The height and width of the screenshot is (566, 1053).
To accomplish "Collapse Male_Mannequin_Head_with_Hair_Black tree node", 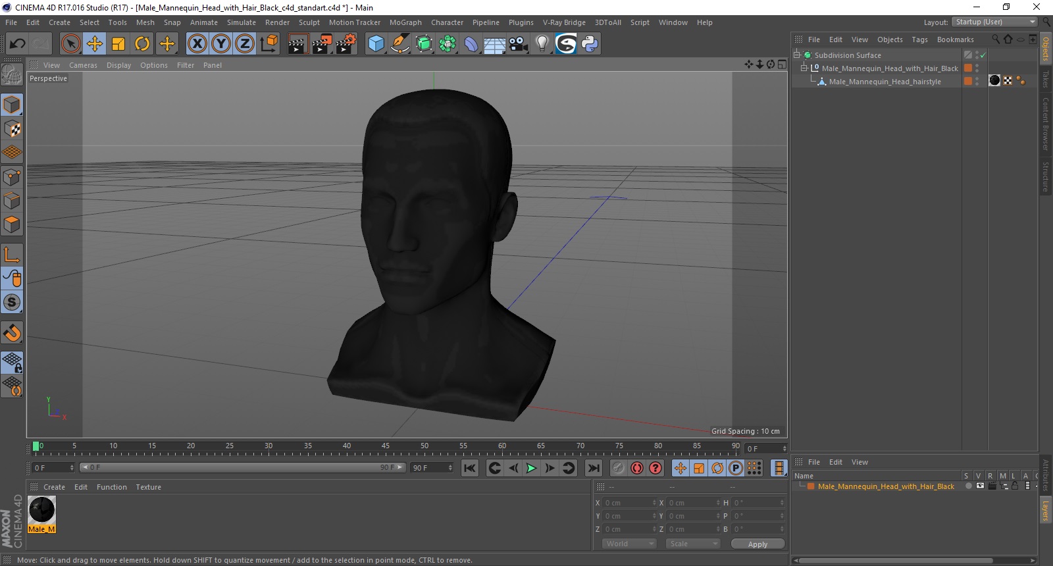I will pyautogui.click(x=804, y=68).
